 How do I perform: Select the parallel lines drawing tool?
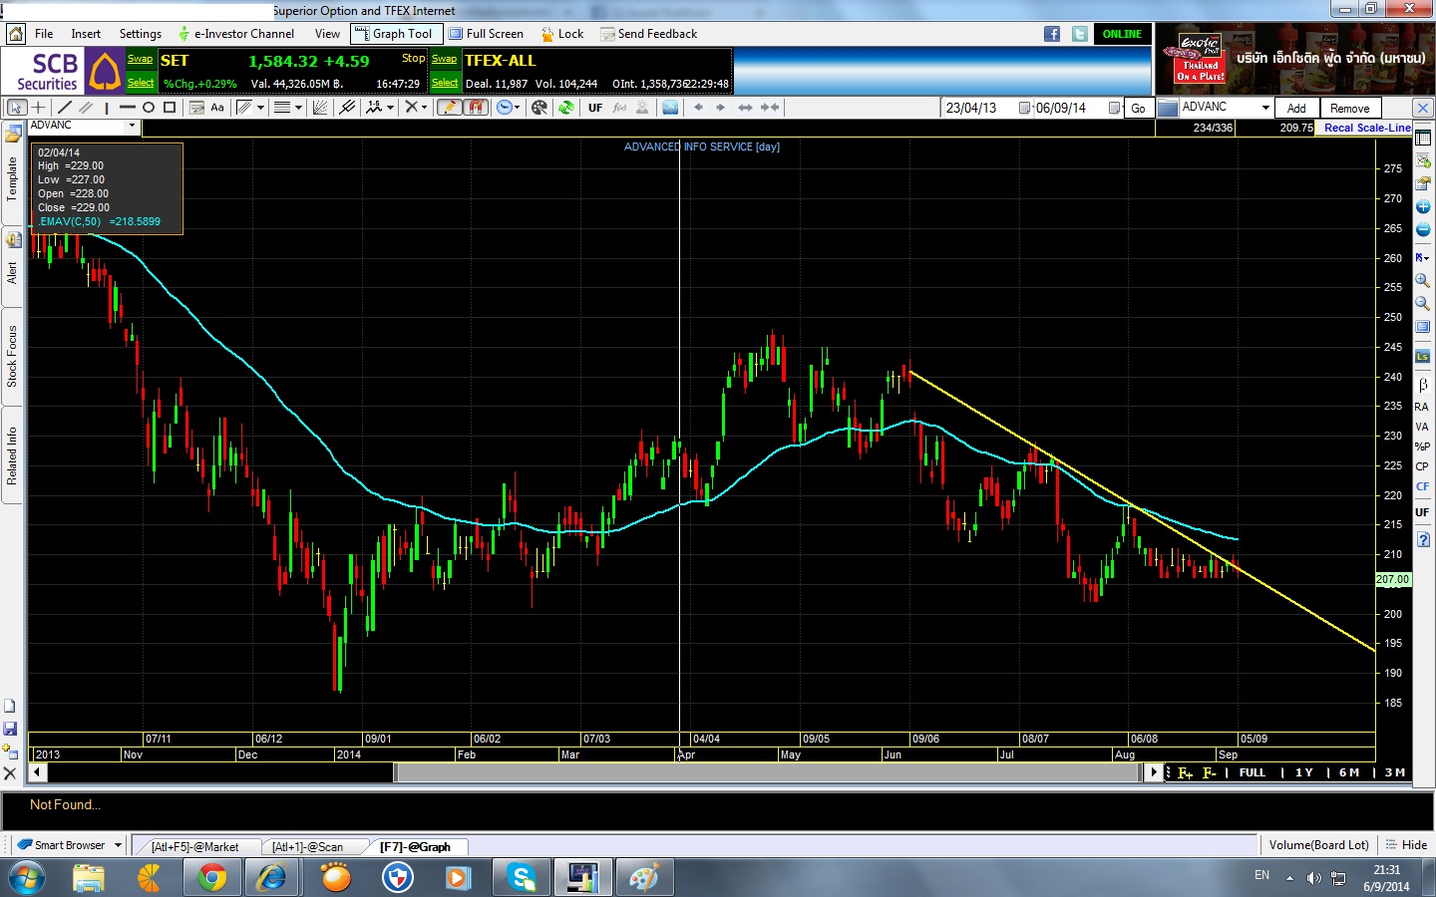click(86, 108)
